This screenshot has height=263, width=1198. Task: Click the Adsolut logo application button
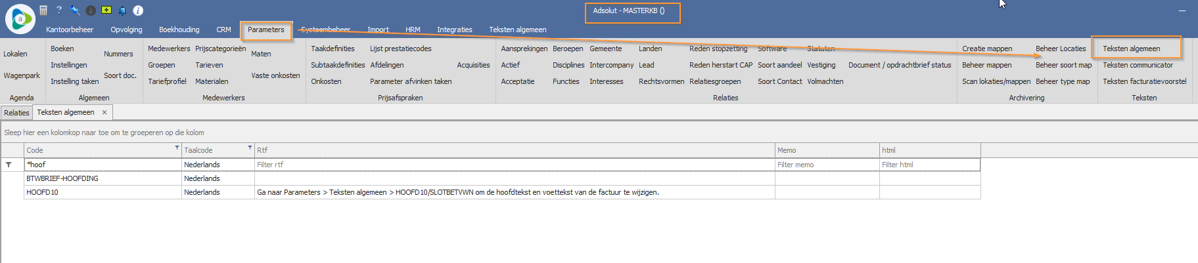point(20,19)
